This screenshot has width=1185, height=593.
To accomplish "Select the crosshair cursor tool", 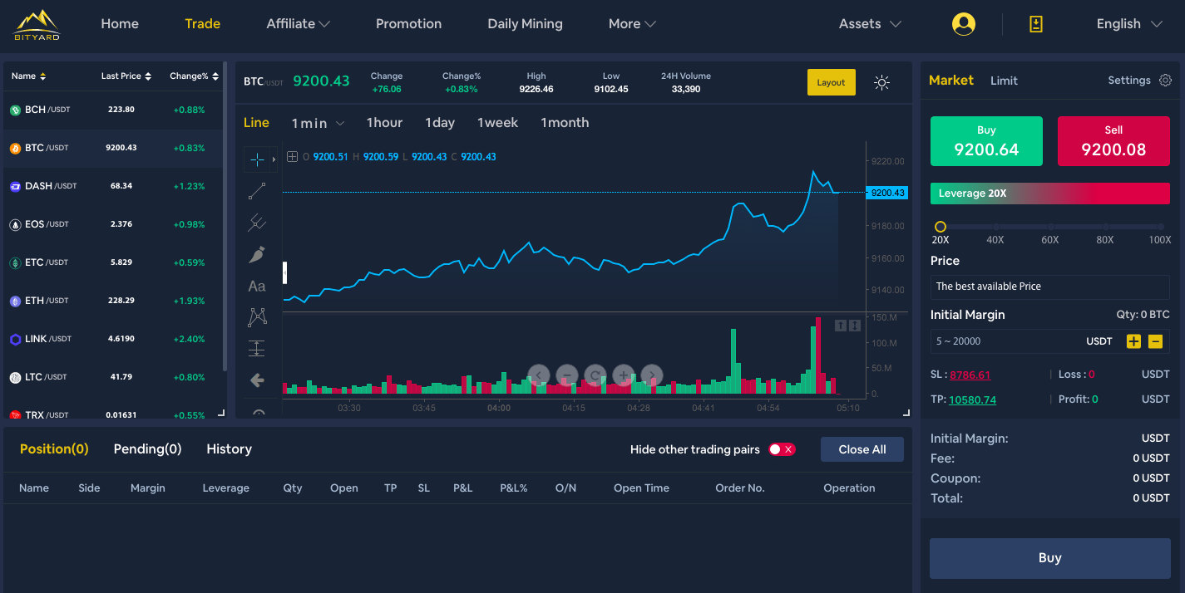I will pos(257,159).
